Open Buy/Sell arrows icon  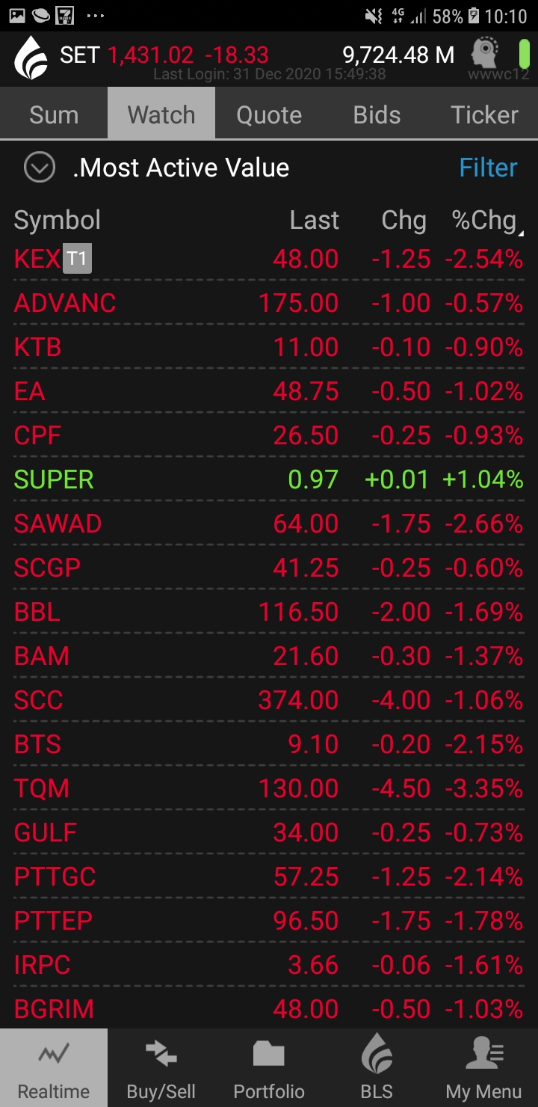click(x=161, y=1056)
